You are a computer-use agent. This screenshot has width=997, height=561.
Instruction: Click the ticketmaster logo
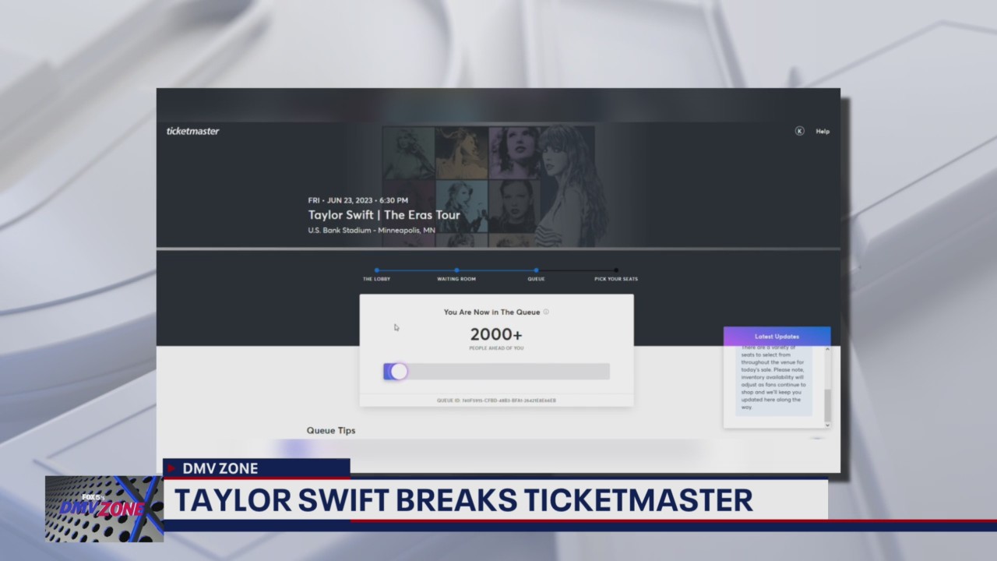coord(192,131)
